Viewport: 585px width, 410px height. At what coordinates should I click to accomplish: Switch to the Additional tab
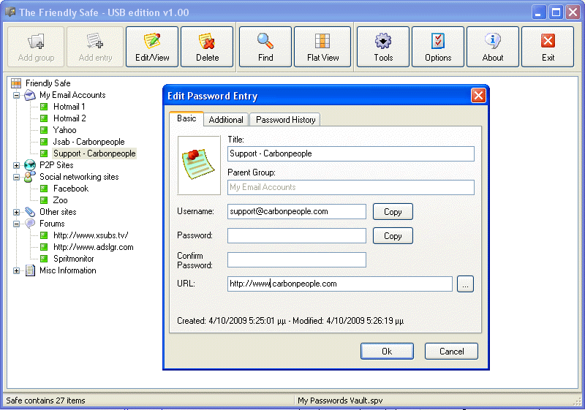pyautogui.click(x=226, y=120)
